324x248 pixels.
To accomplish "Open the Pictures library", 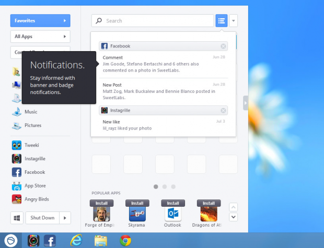I will point(27,125).
